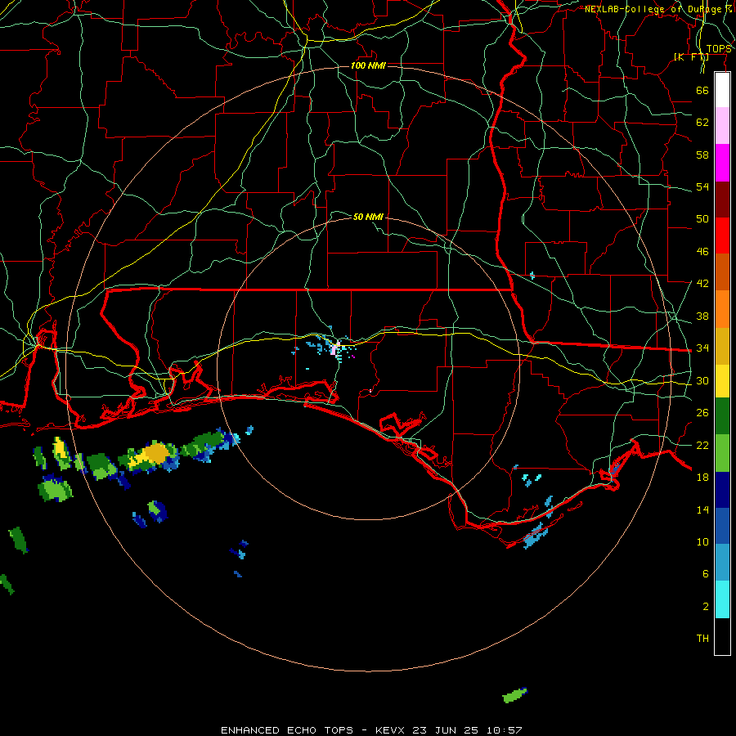Click the TH threshold label
This screenshot has height=736, width=736.
pyautogui.click(x=702, y=639)
